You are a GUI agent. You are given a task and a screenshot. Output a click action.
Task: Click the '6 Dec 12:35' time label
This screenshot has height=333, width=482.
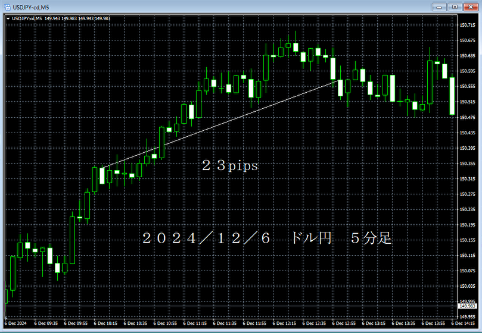point(314,323)
